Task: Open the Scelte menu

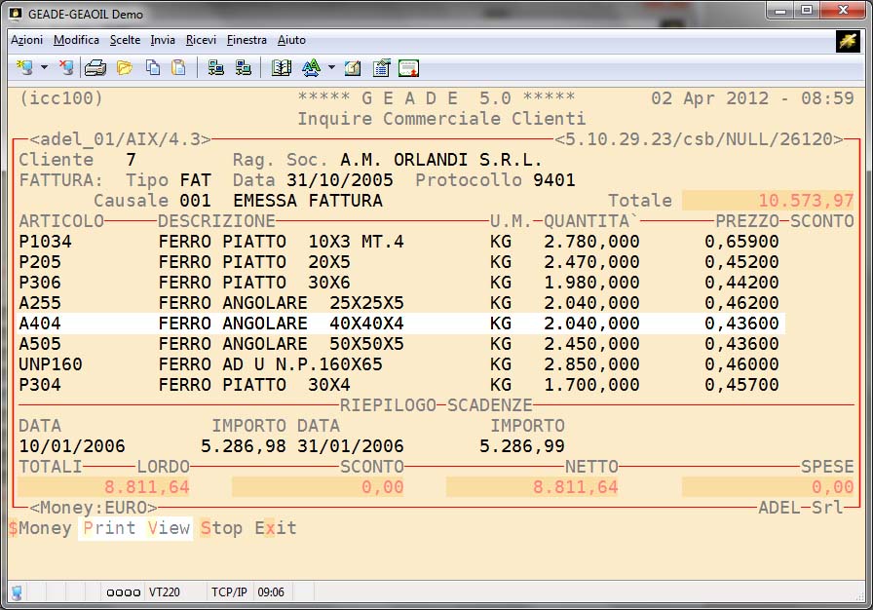Action: (x=125, y=40)
